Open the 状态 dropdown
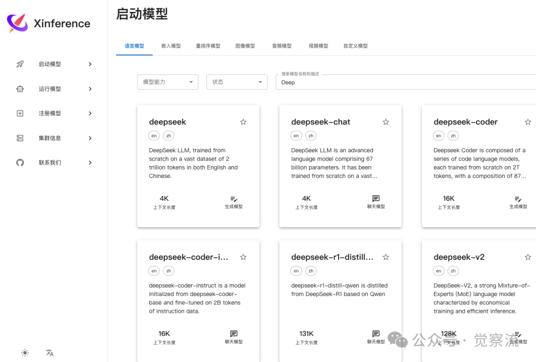This screenshot has height=362, width=536. 237,82
